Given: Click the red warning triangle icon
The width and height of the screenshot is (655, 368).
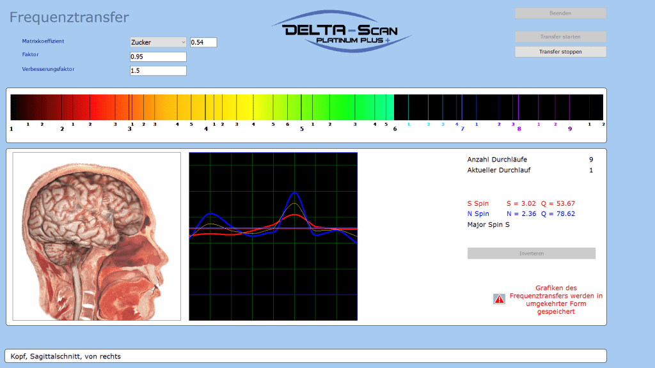Looking at the screenshot, I should [x=499, y=299].
